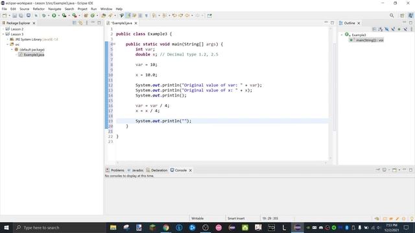The width and height of the screenshot is (415, 233).
Task: Open the Run button dropdown arrow
Action: pyautogui.click(x=59, y=16)
